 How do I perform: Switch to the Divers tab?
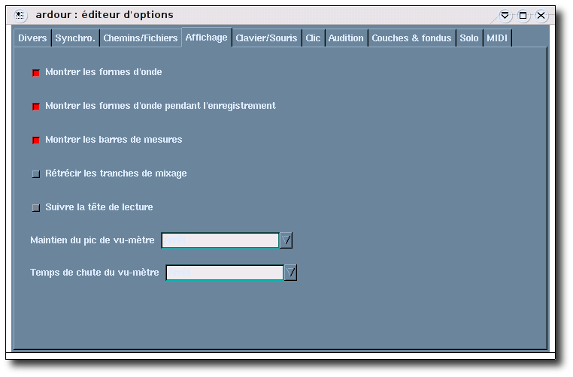tap(32, 38)
